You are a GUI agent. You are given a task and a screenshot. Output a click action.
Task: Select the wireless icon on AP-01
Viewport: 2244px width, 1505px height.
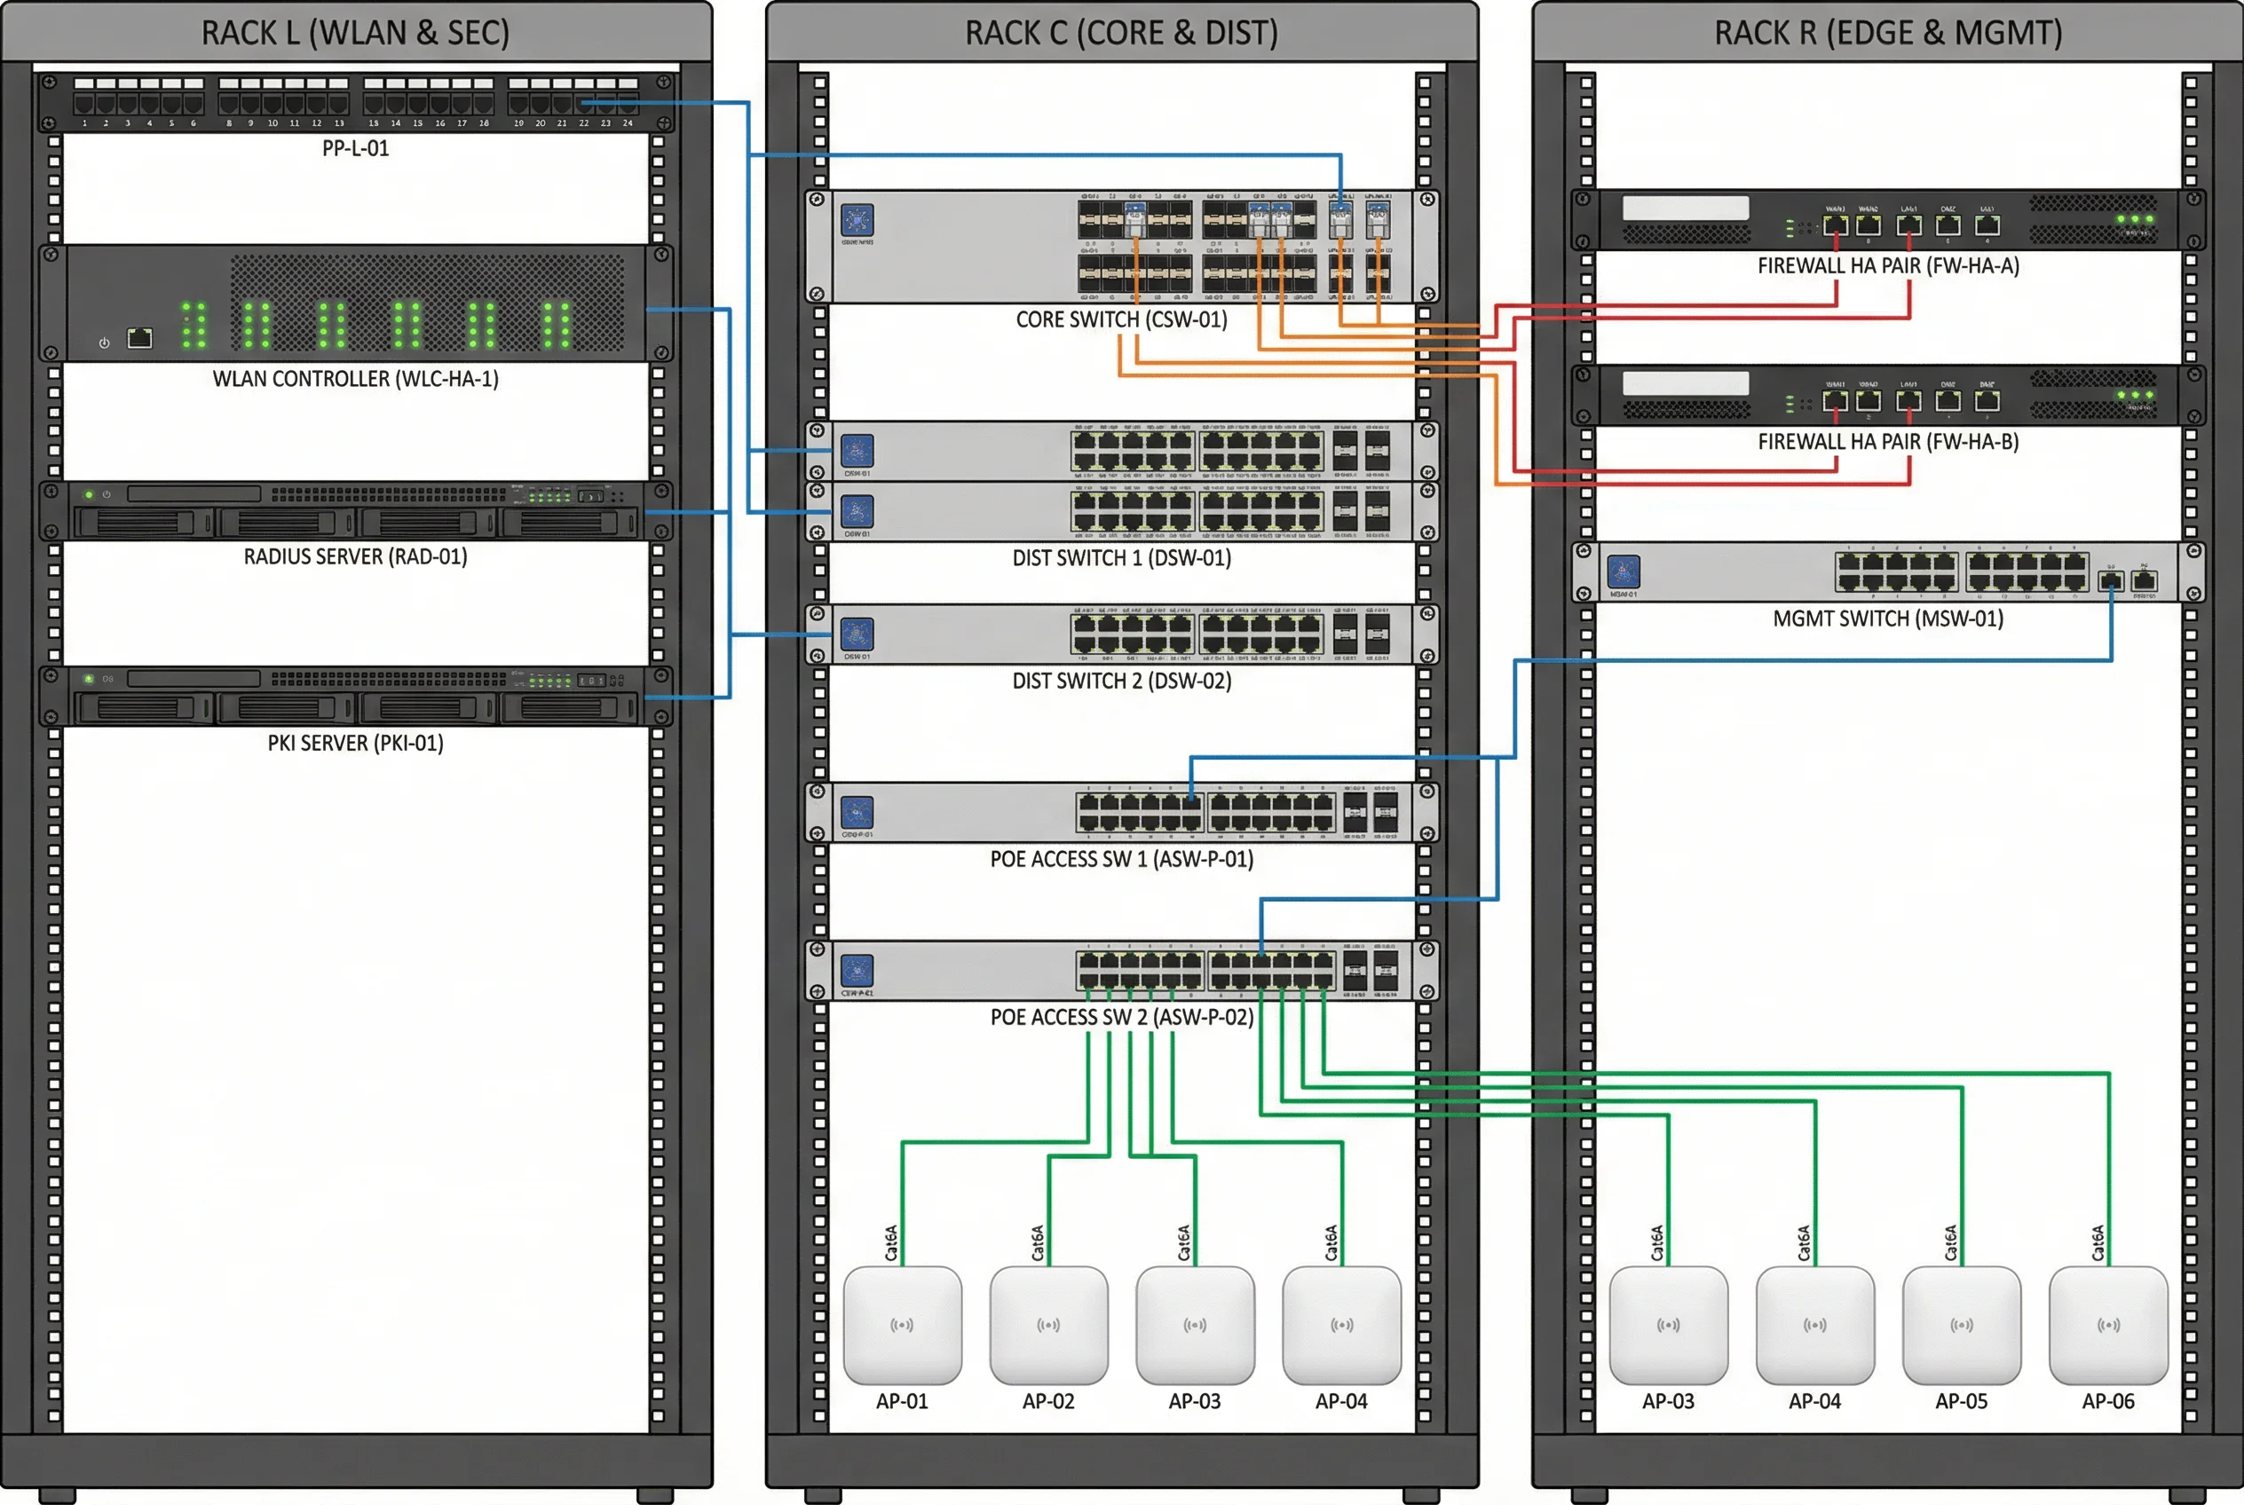click(x=903, y=1328)
